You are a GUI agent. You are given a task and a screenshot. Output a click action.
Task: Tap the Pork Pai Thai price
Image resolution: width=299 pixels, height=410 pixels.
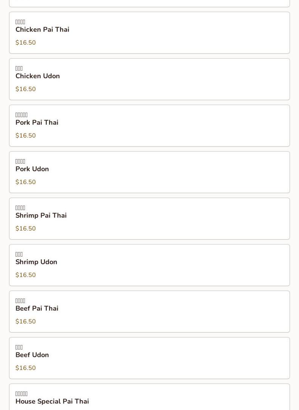pyautogui.click(x=26, y=136)
